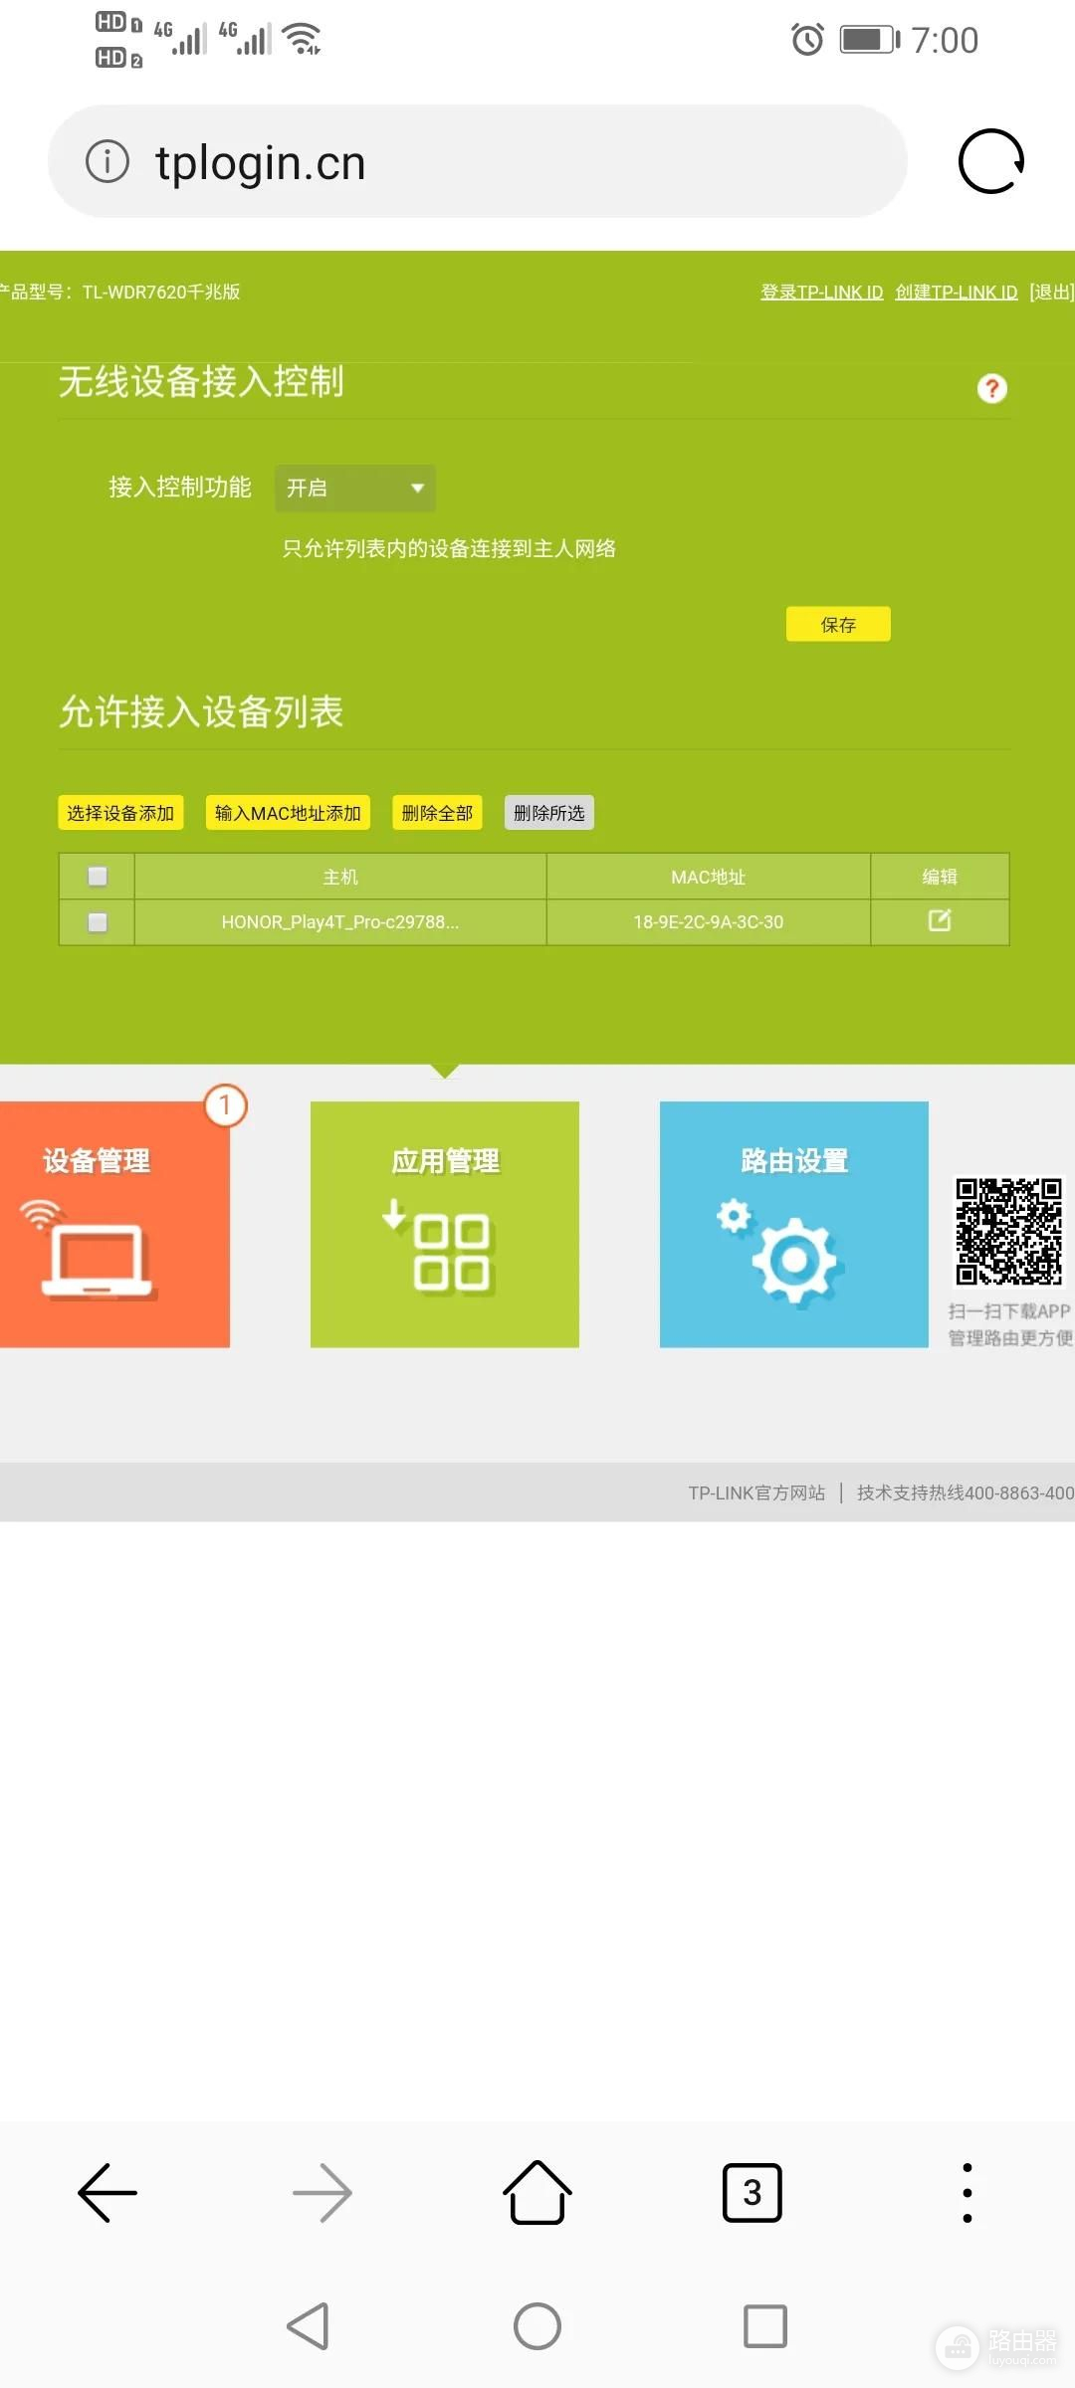Open the browser tab switcher showing 3
Screen dimensions: 1075x2388
[x=752, y=2192]
